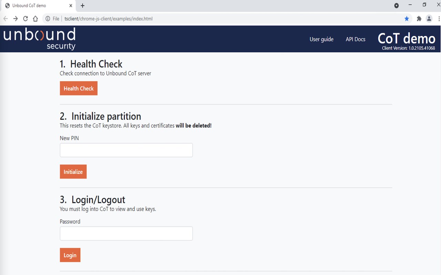Image resolution: width=441 pixels, height=275 pixels.
Task: Close the Unbound CoT demo tab
Action: 71,5
